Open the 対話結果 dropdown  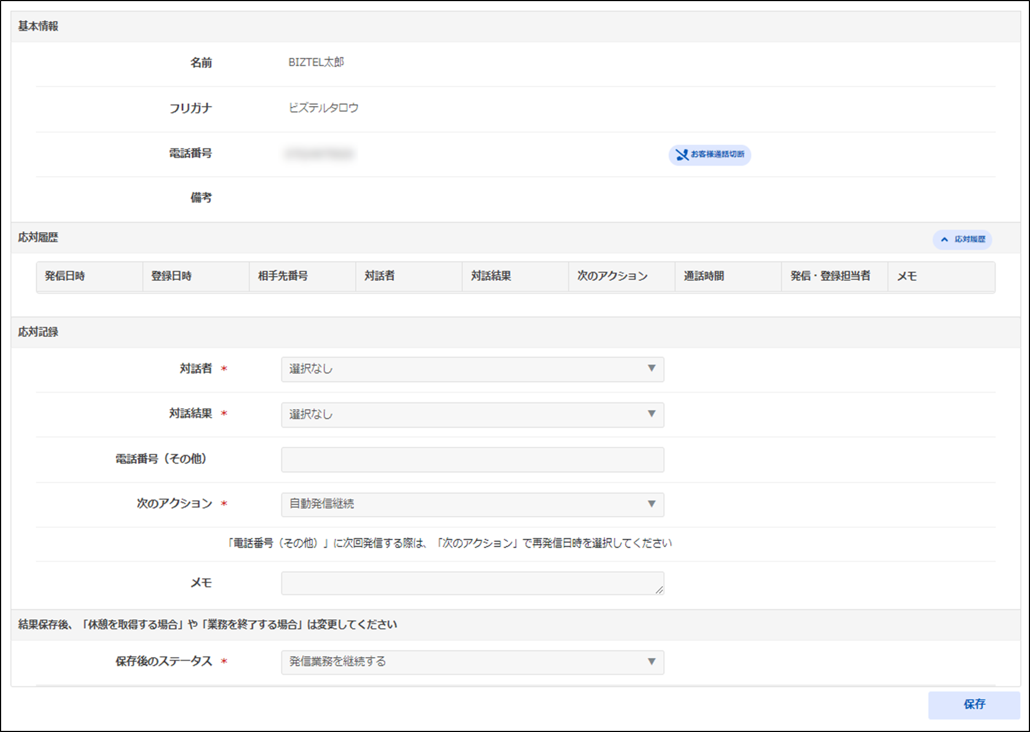click(x=472, y=415)
